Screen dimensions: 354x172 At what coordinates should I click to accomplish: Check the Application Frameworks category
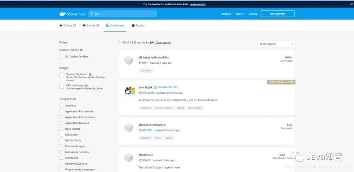[x=61, y=112]
